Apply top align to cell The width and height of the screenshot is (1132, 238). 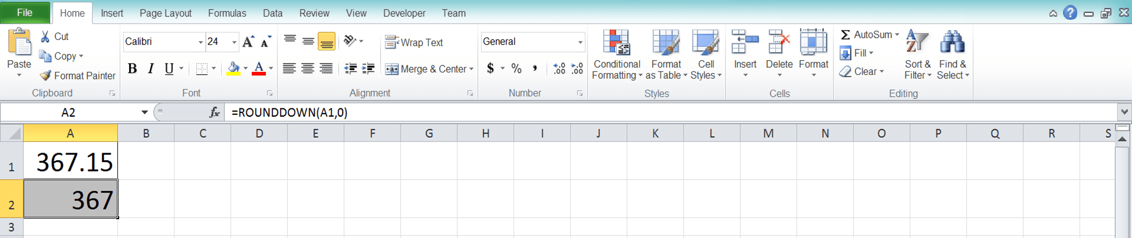[289, 41]
